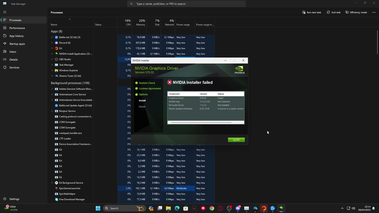Viewport: 379px width, 213px height.
Task: Expand the EA Background Service row
Action: [52, 183]
